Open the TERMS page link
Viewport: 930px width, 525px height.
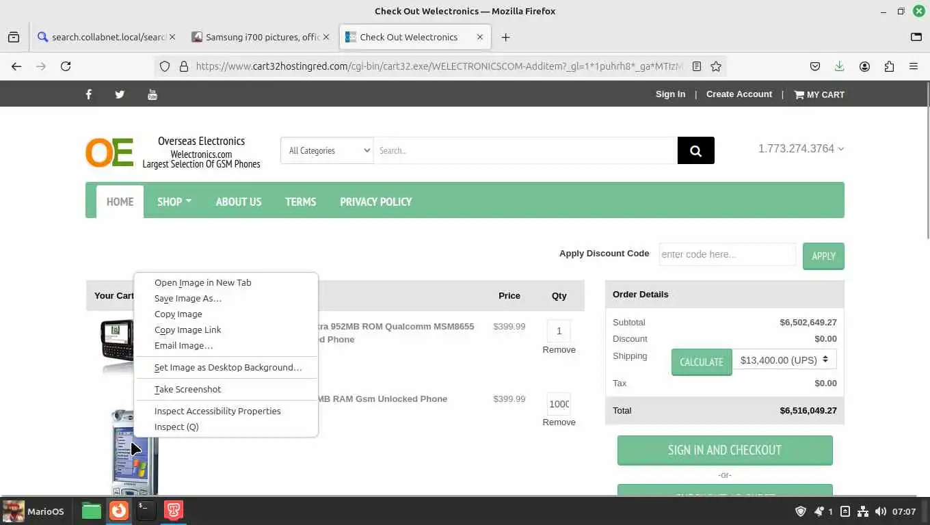tap(301, 202)
